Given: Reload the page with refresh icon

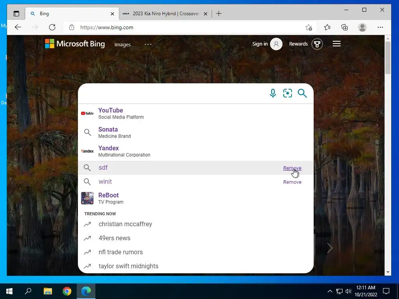Looking at the screenshot, I should coord(52,27).
